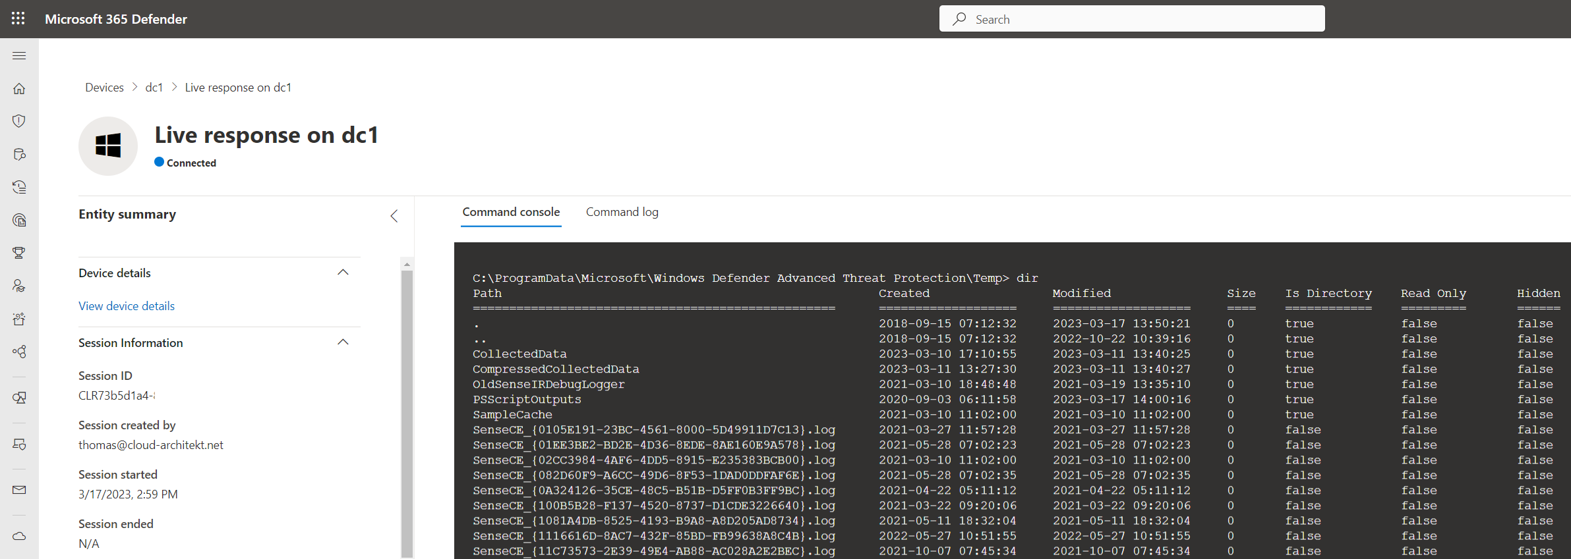This screenshot has height=559, width=1571.
Task: Click the Read Only column header
Action: point(1433,293)
